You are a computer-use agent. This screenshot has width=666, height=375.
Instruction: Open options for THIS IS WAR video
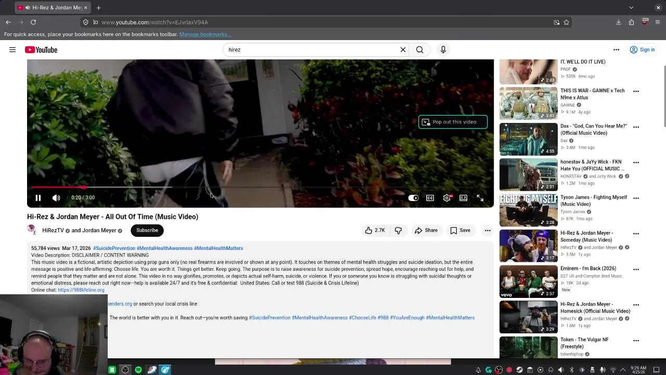(636, 91)
